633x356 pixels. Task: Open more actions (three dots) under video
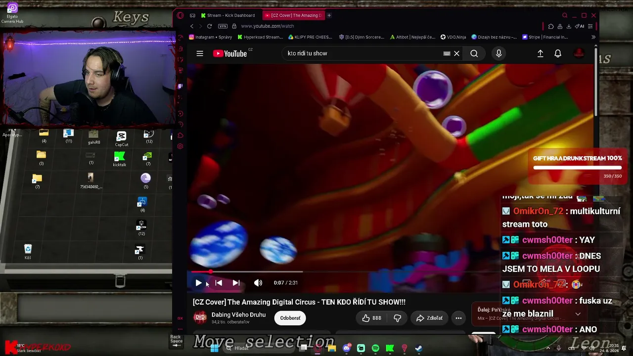click(458, 318)
